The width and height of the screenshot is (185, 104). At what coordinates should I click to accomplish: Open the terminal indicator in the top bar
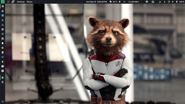(x=124, y=2)
